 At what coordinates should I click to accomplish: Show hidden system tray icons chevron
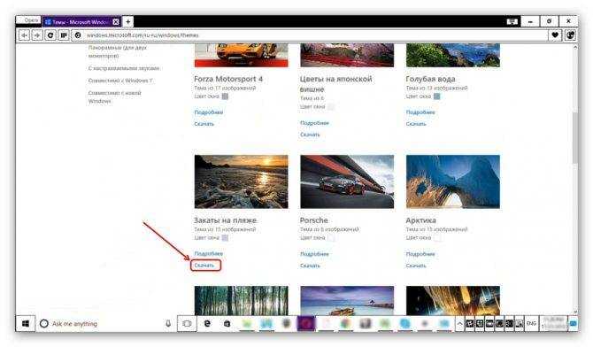pyautogui.click(x=459, y=323)
